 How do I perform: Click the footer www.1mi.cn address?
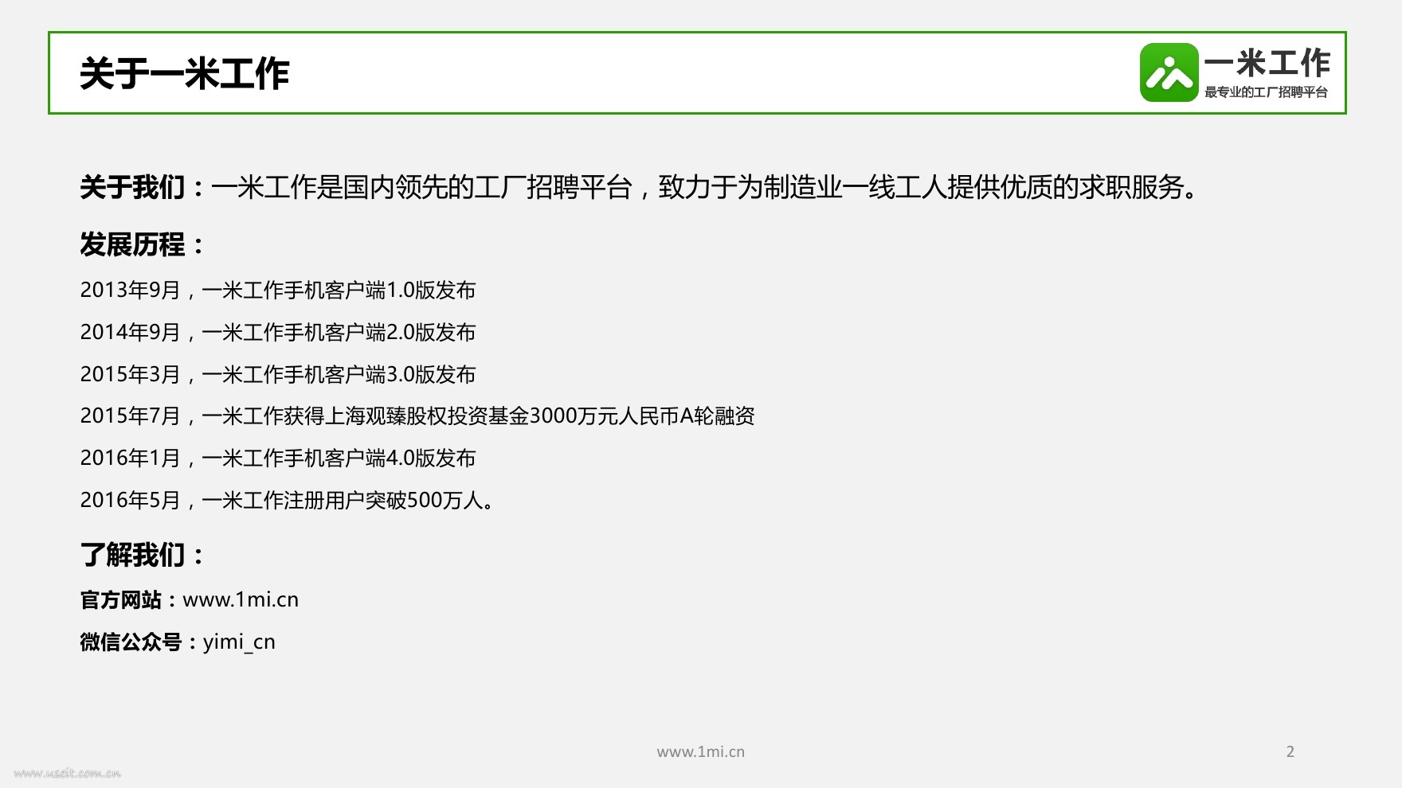point(701,751)
